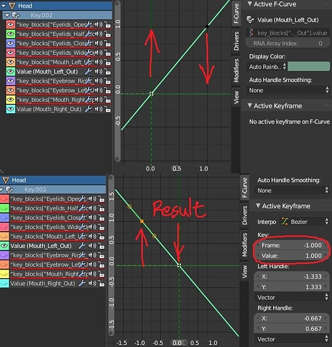
Task: Select the upper Key.002 channel row
Action: tap(58, 15)
